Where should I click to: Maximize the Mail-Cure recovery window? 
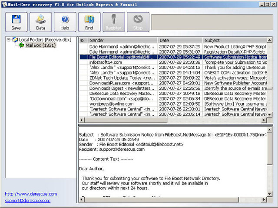(x=268, y=4)
